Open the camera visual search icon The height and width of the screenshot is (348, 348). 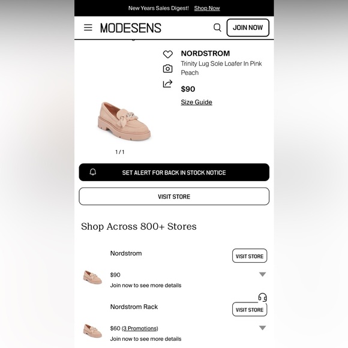[x=168, y=68]
